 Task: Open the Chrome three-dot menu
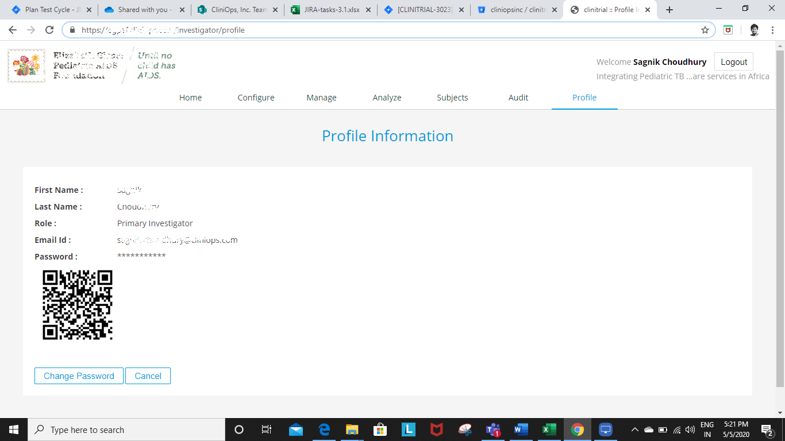coord(774,30)
